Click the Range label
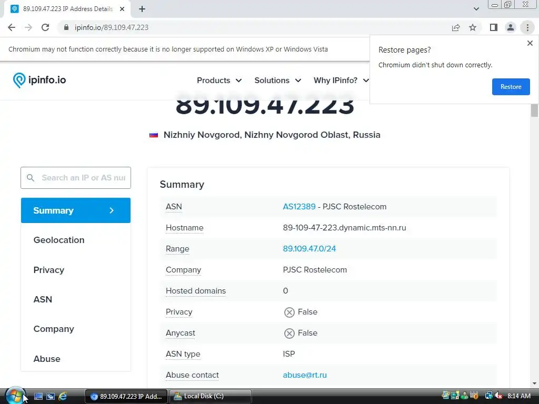 pos(177,249)
